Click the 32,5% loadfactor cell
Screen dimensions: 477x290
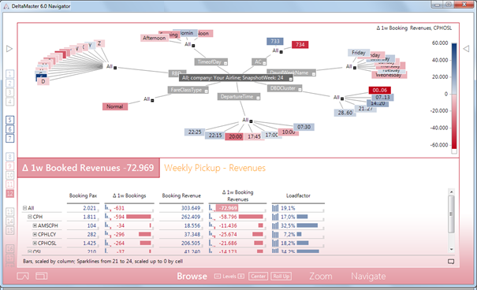[x=288, y=226]
